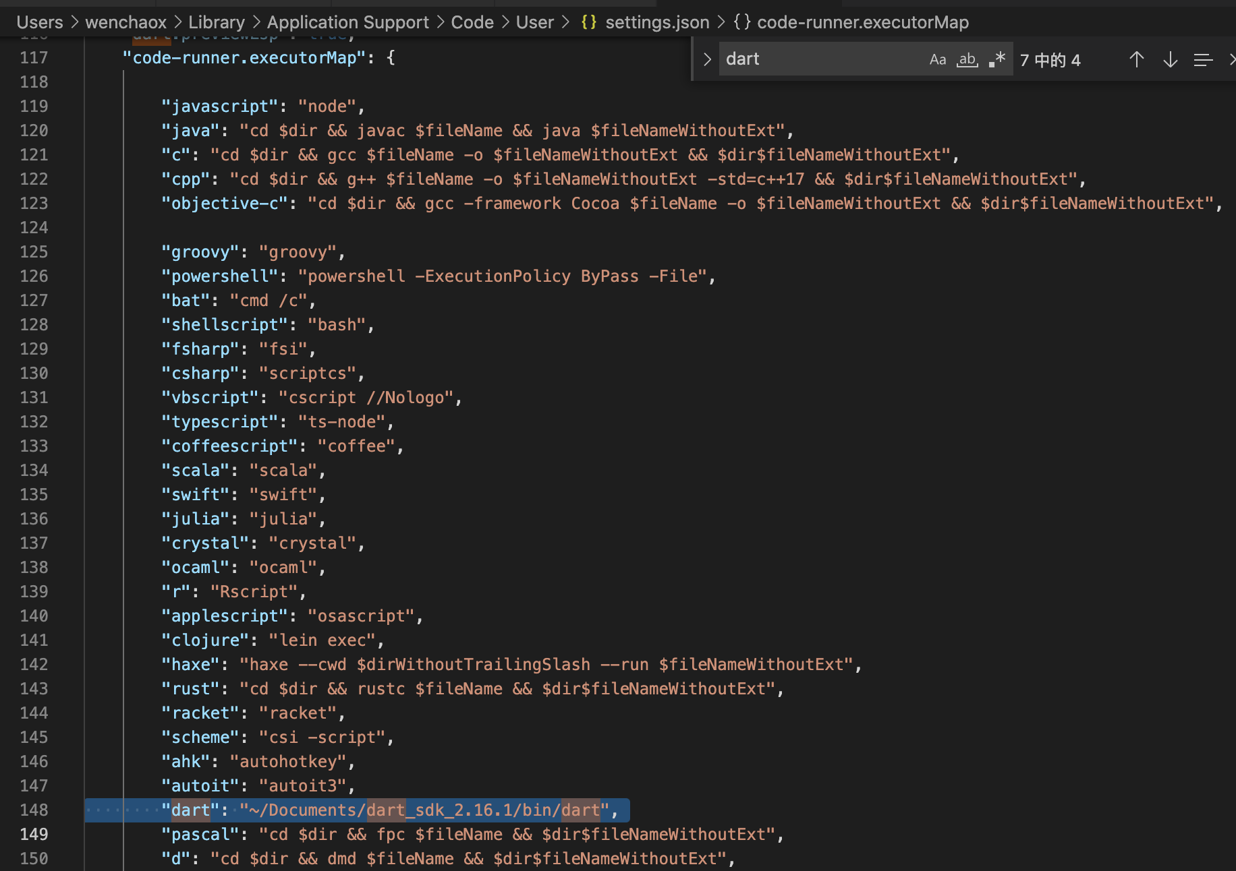
Task: Click the "ocaml" key on line 138
Action: (196, 568)
